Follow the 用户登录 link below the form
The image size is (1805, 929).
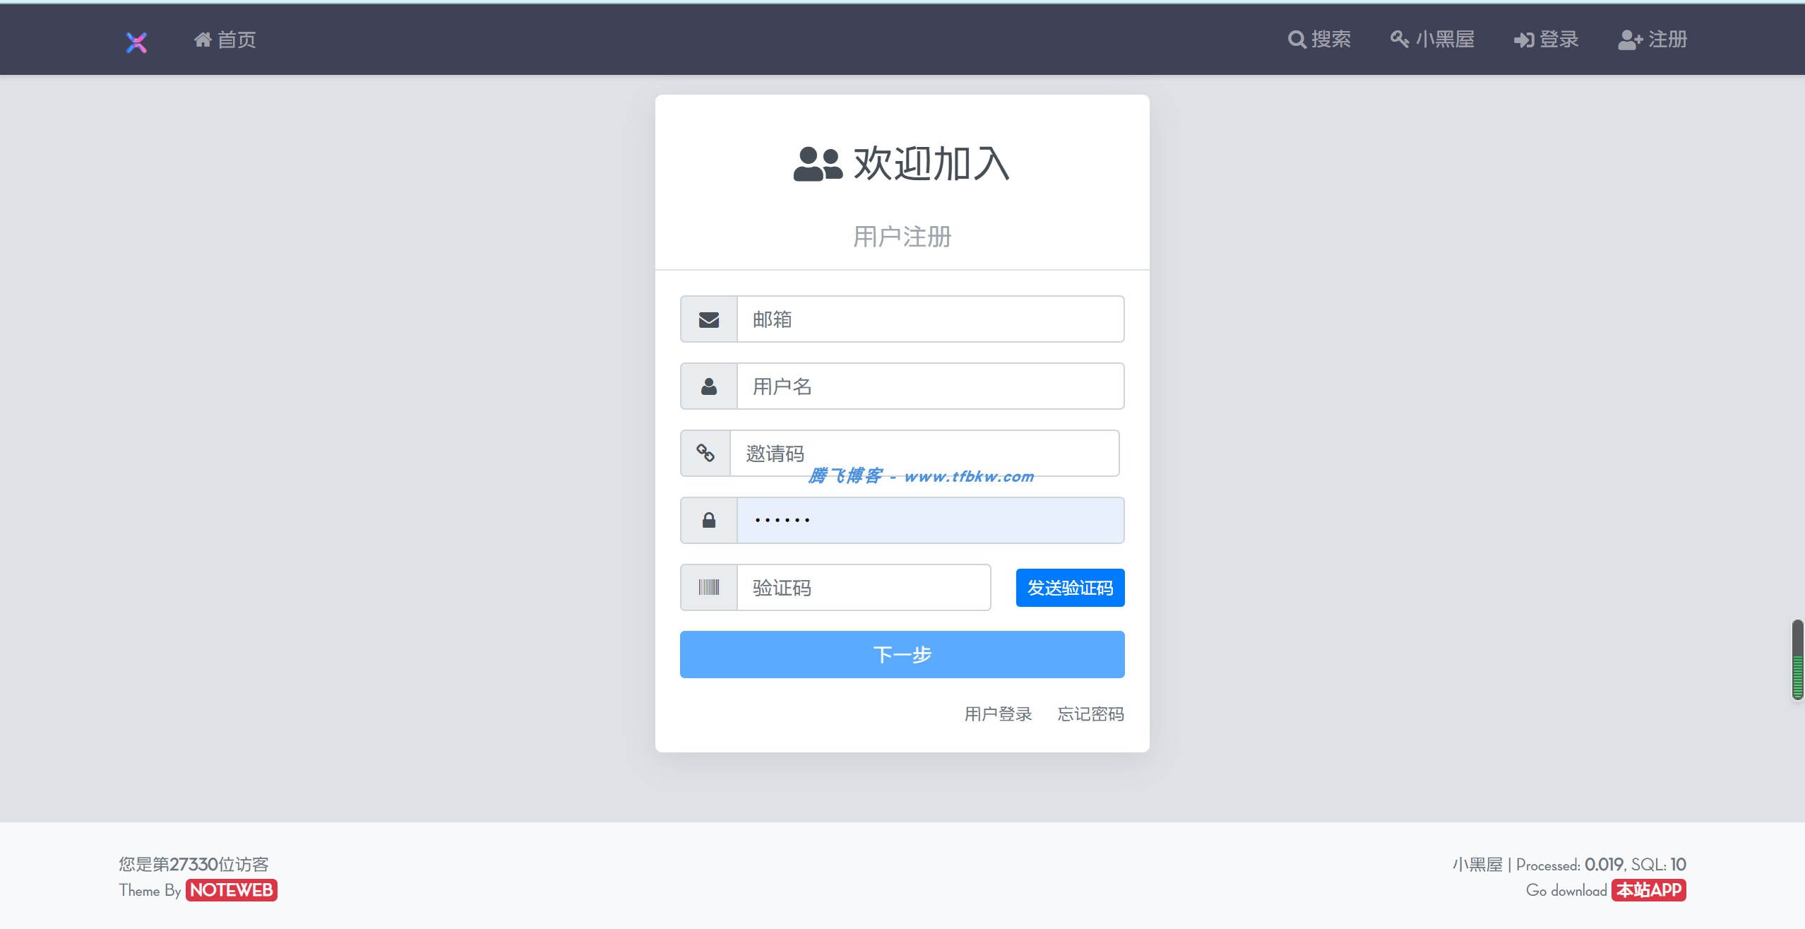tap(998, 714)
